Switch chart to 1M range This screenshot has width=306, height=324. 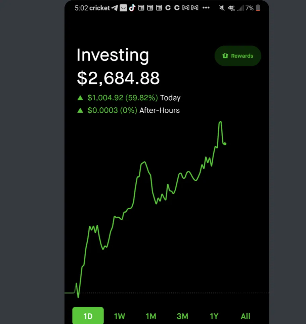tap(151, 316)
